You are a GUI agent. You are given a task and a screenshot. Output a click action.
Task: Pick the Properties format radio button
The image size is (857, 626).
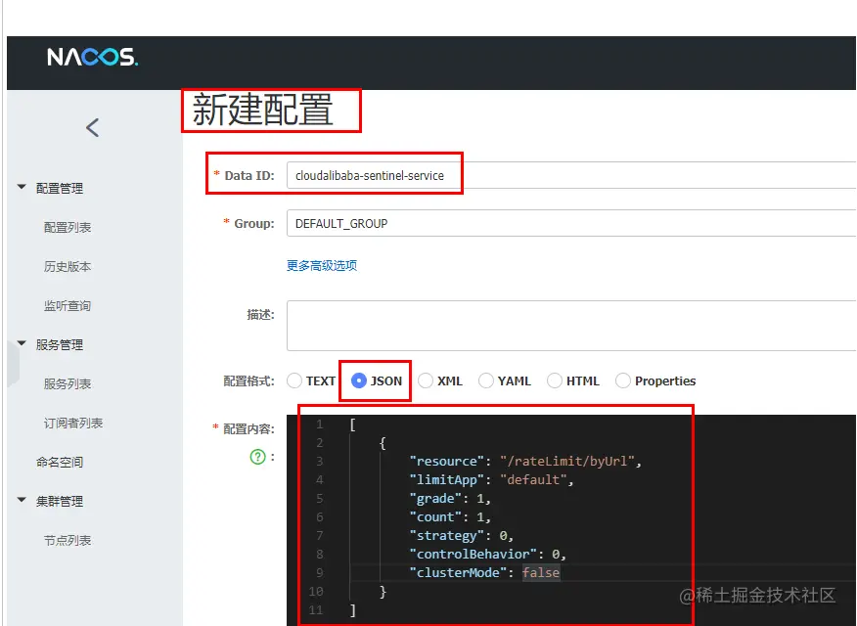(623, 380)
